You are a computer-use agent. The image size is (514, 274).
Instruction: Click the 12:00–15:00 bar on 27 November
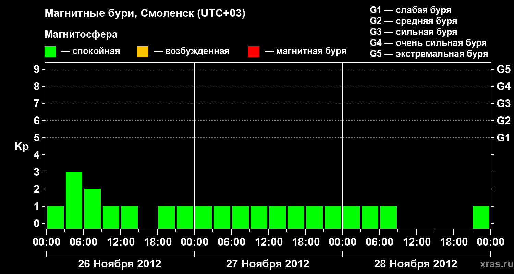click(278, 217)
